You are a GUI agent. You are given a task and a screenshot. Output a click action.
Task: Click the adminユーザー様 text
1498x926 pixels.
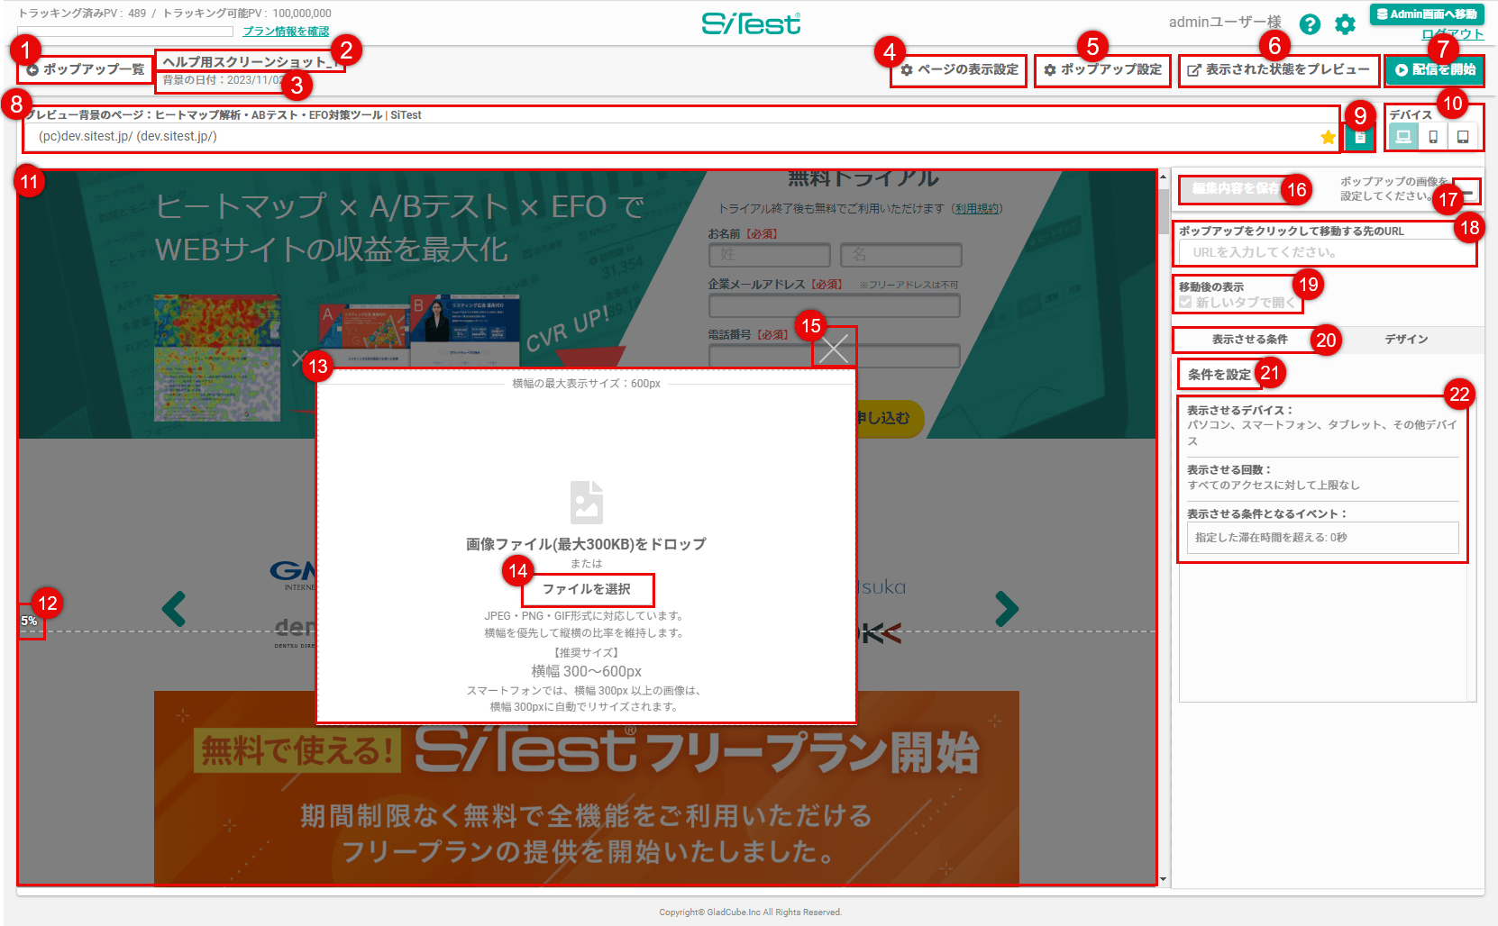click(1225, 22)
